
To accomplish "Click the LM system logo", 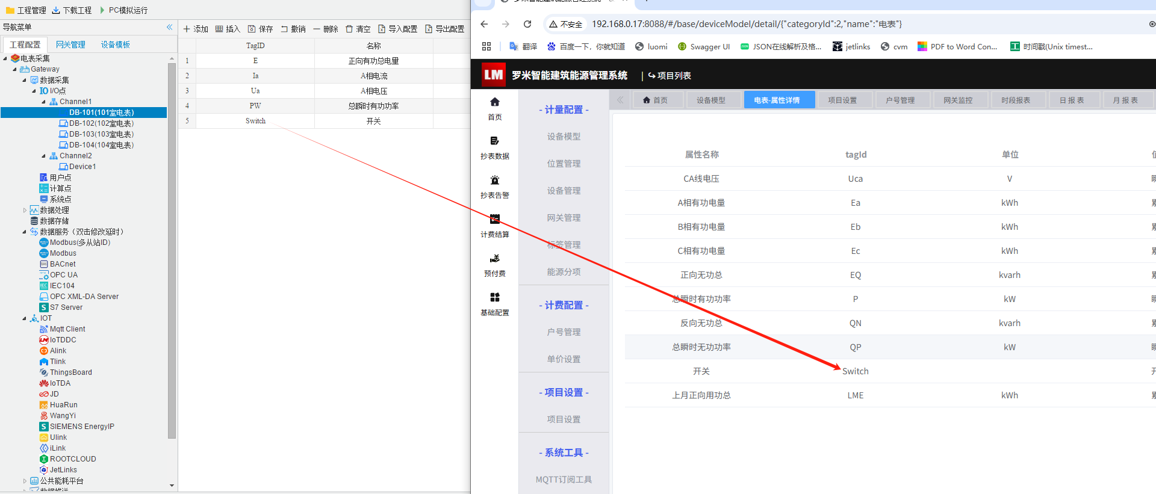I will pyautogui.click(x=493, y=75).
